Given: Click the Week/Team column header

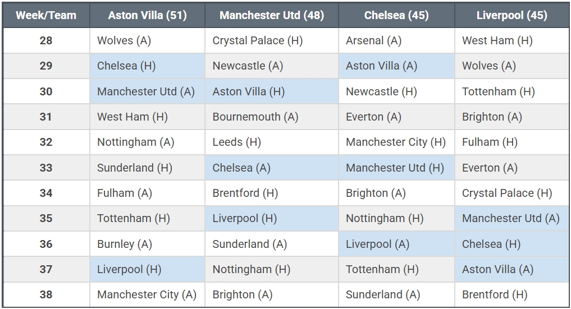Looking at the screenshot, I should (x=46, y=15).
